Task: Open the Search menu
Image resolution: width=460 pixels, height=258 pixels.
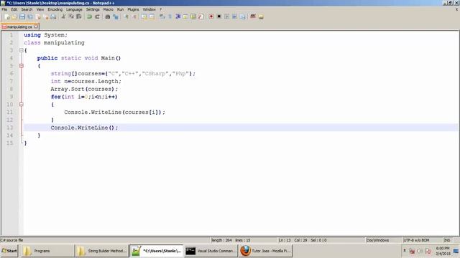Action: 27,9
